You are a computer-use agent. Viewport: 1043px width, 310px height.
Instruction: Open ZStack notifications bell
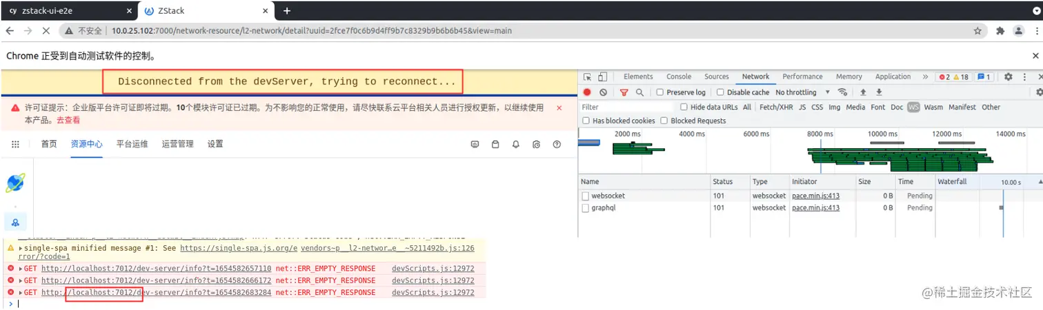pos(515,144)
